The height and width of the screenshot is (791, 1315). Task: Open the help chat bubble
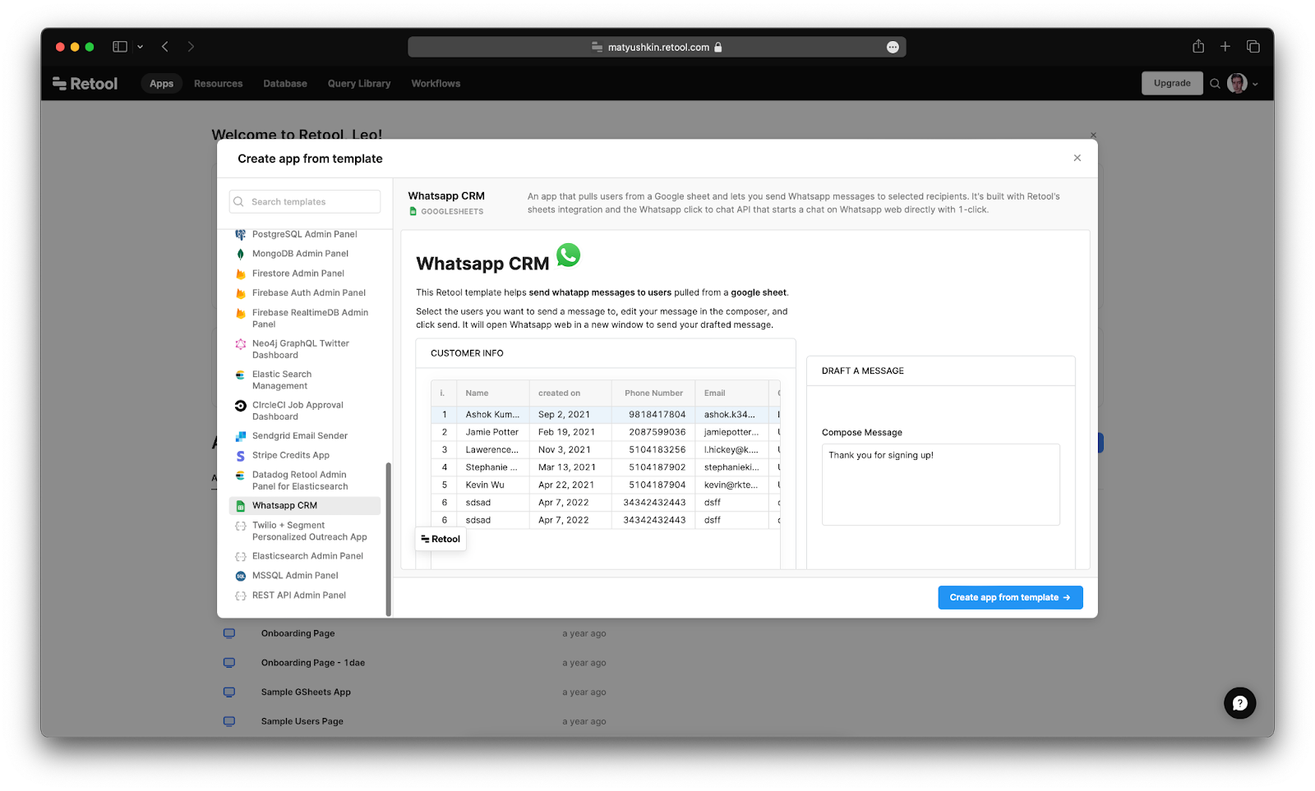(x=1239, y=703)
